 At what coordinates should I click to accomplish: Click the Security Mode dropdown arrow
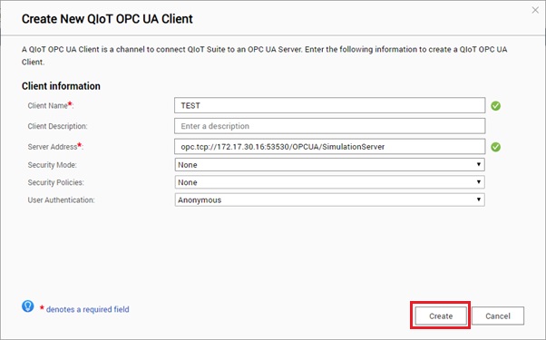pyautogui.click(x=479, y=164)
